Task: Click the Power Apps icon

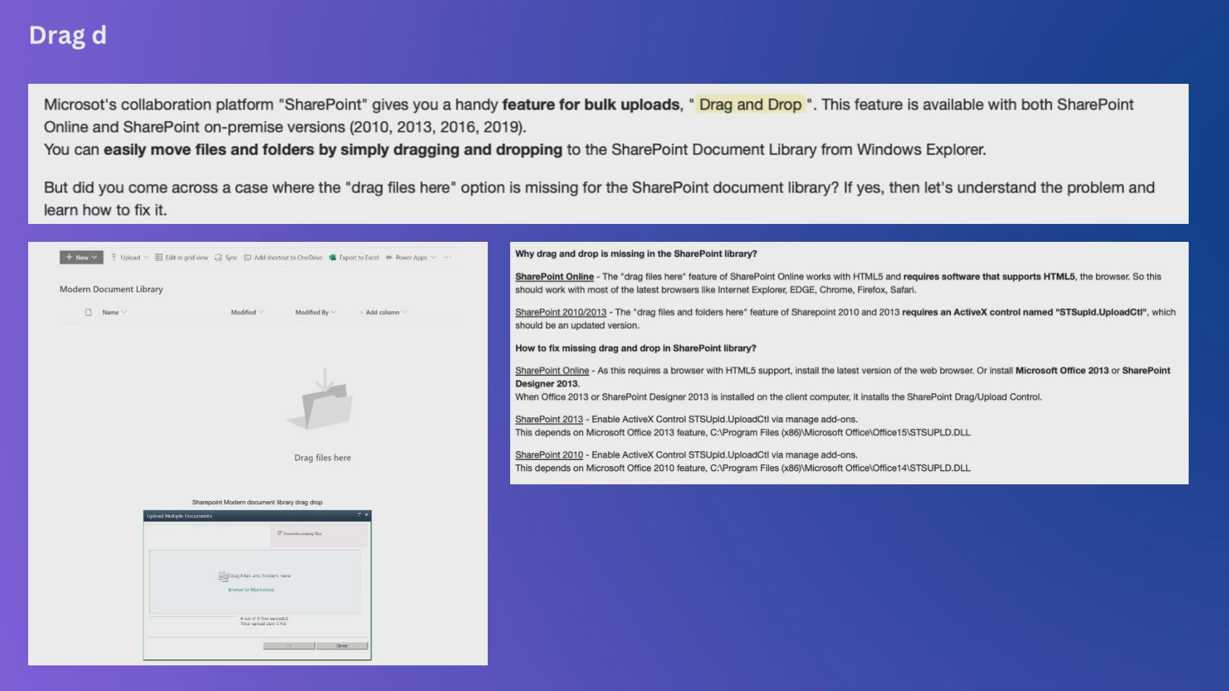Action: pos(389,257)
